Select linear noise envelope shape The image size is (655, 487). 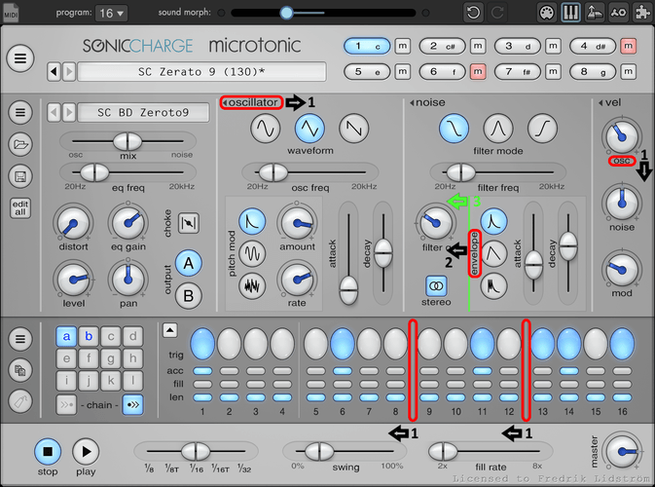coord(493,253)
